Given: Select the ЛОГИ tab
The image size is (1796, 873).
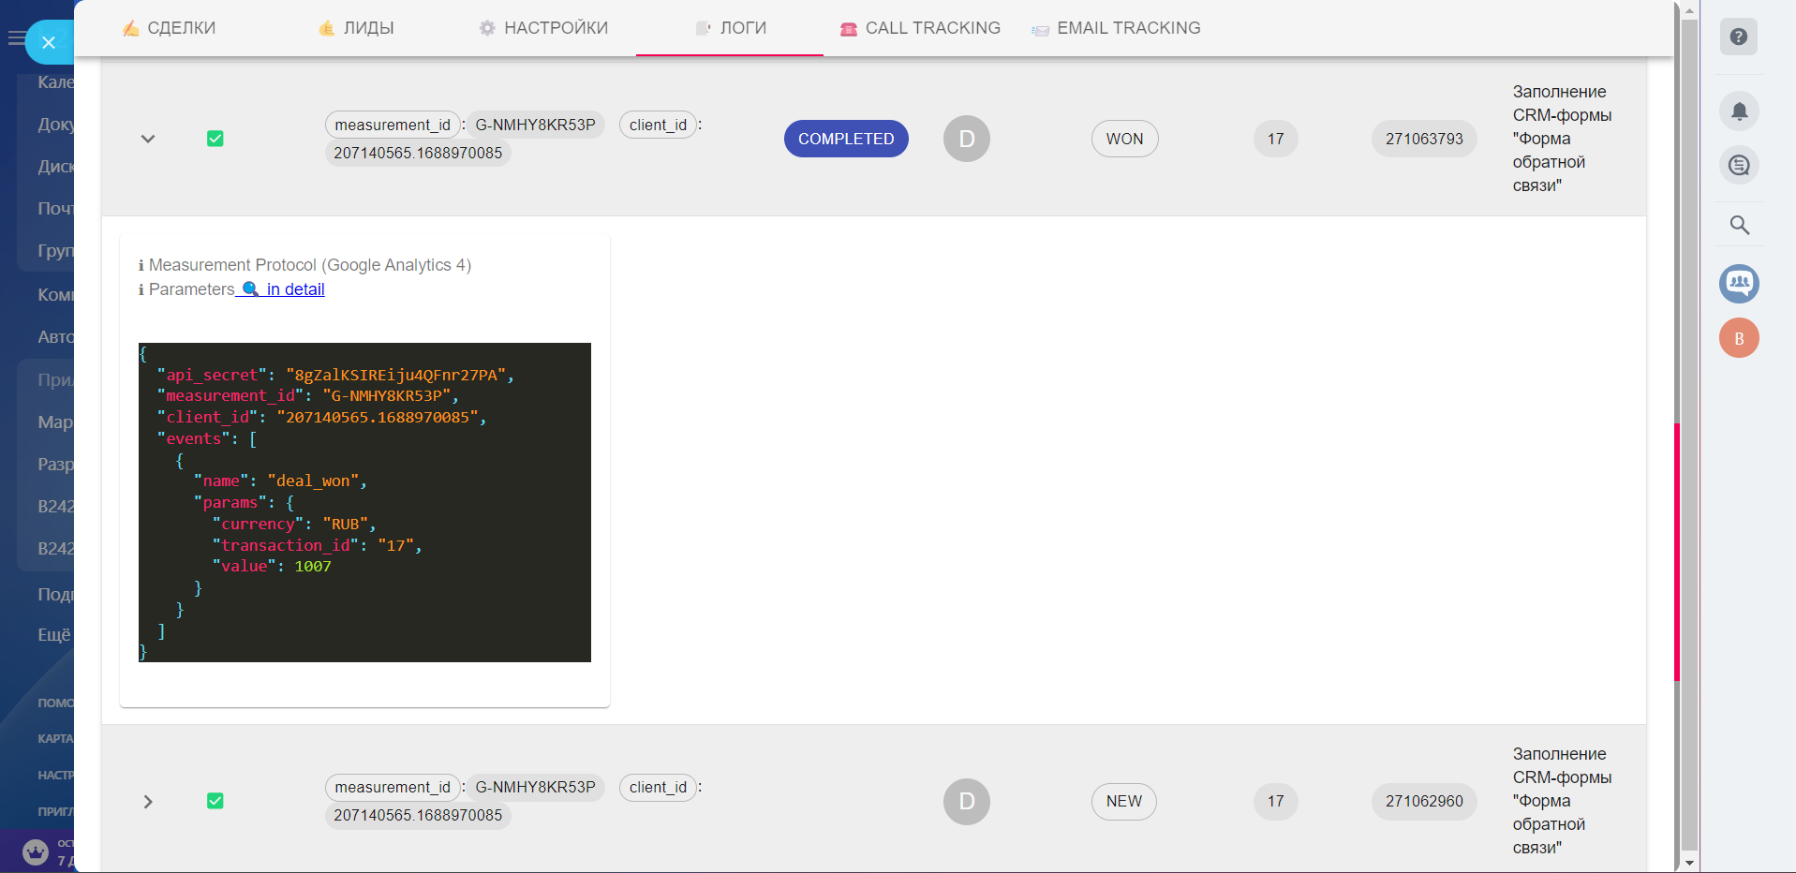Looking at the screenshot, I should 731,28.
